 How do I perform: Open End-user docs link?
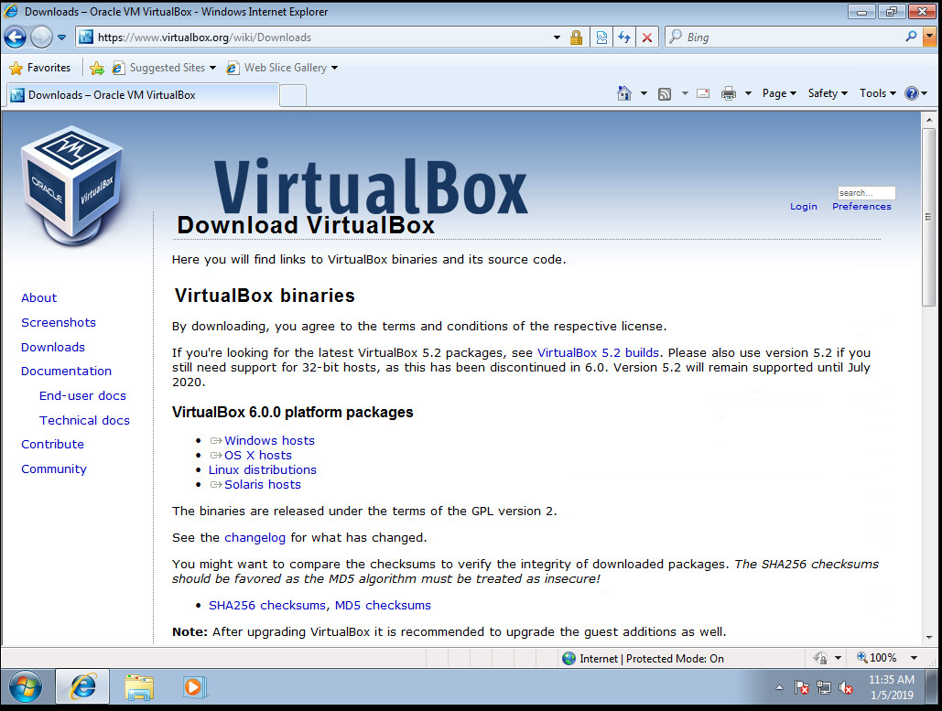pyautogui.click(x=82, y=395)
